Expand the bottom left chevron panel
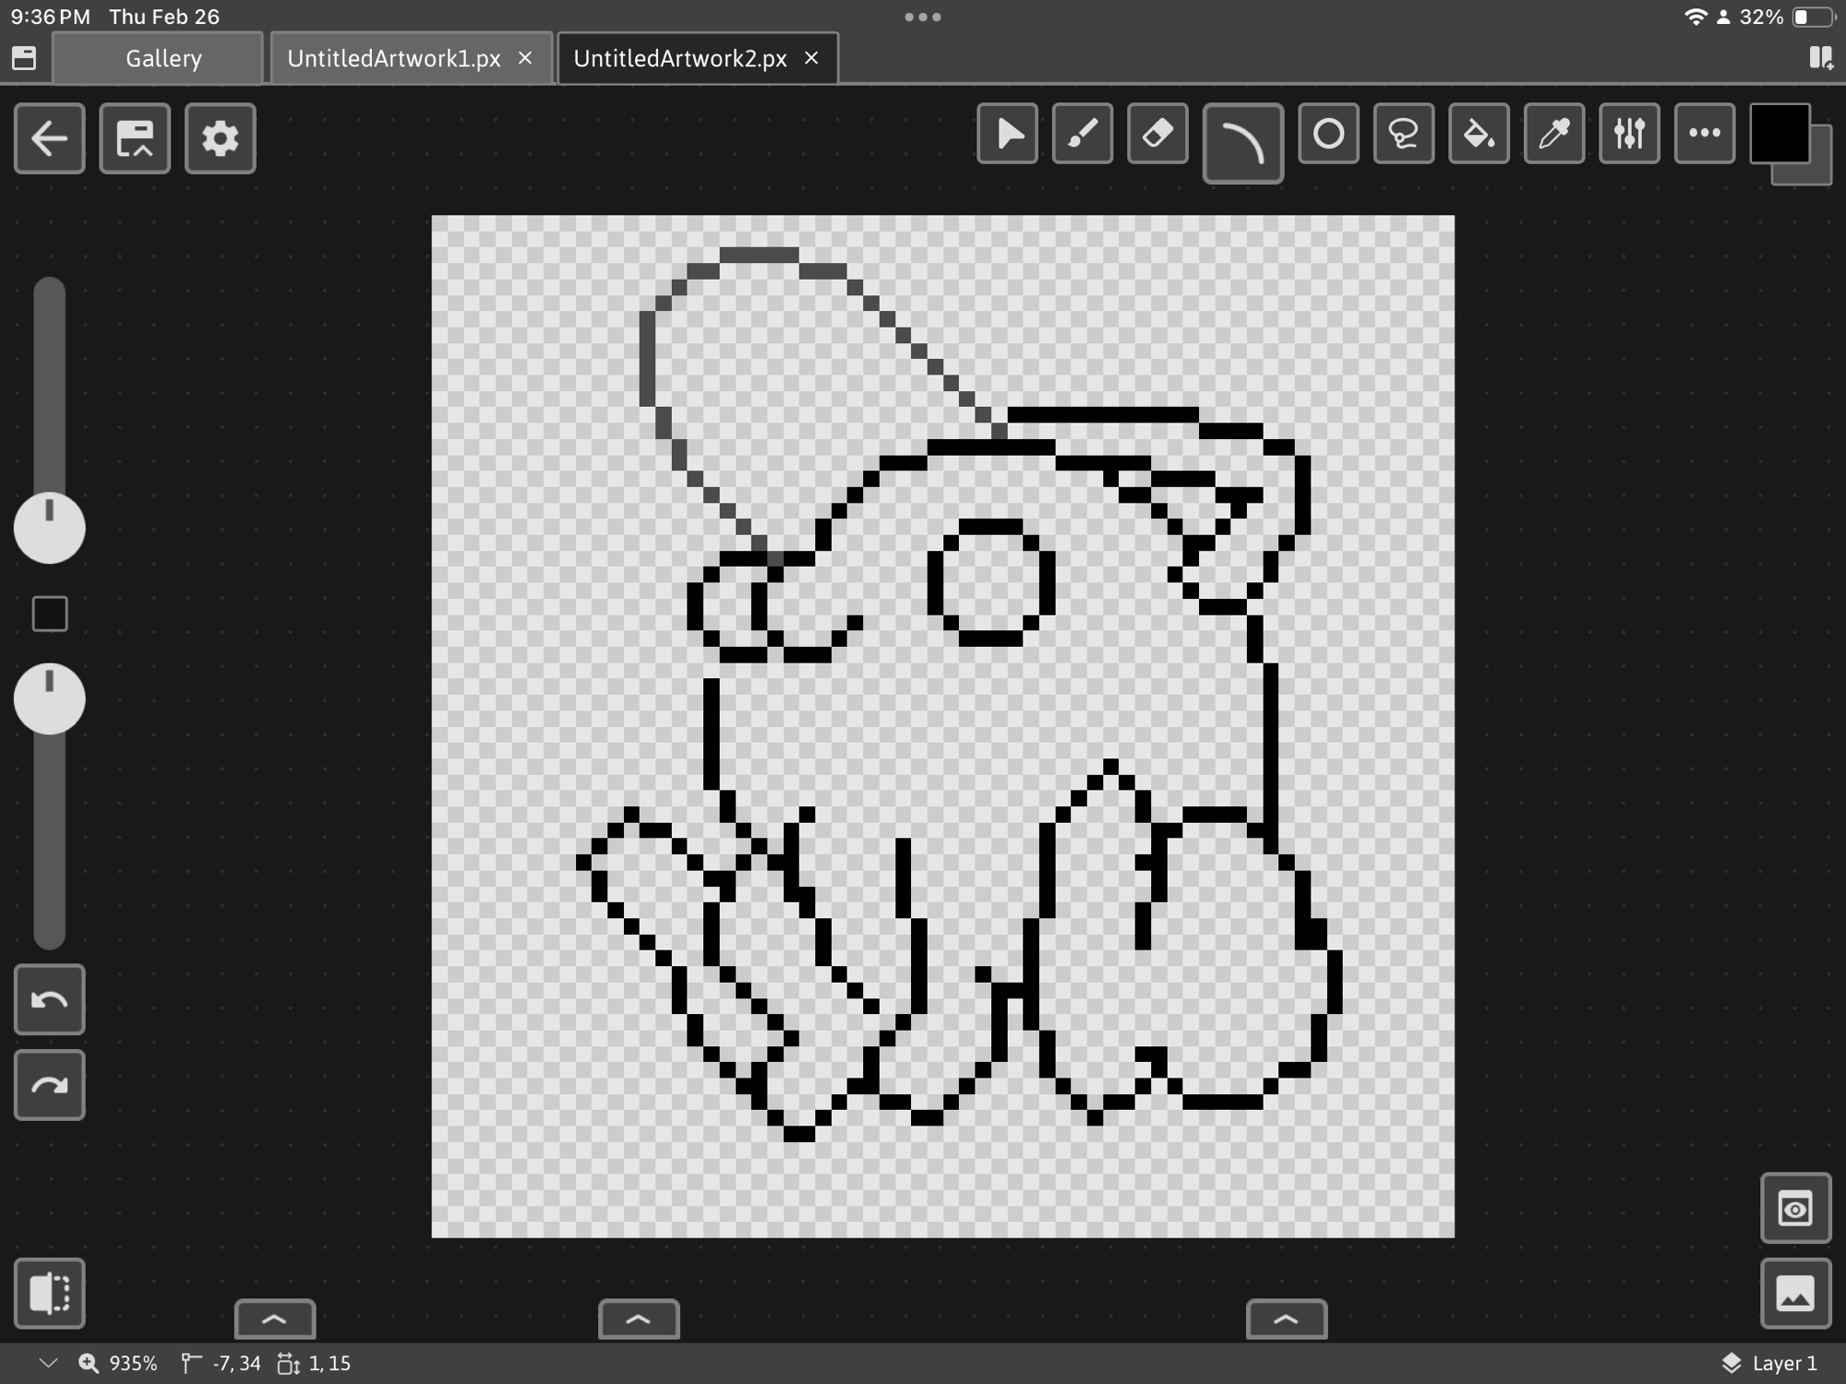 click(x=275, y=1319)
